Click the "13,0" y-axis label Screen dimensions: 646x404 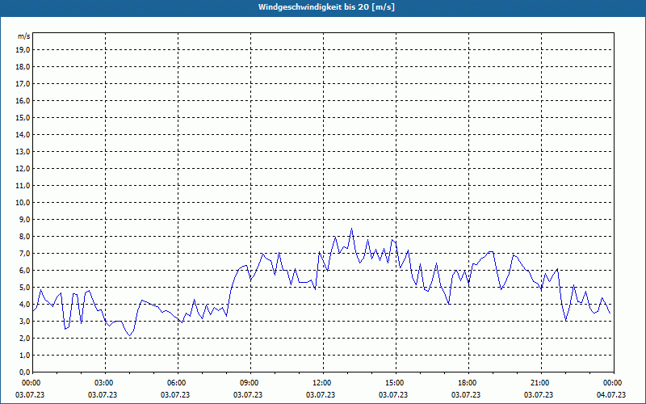23,152
